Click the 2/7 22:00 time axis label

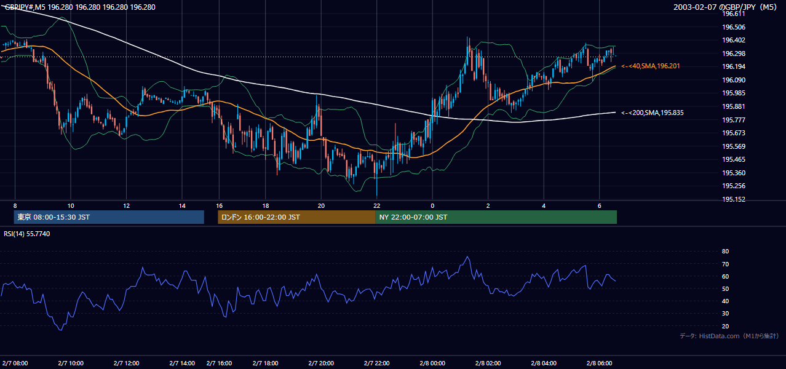click(377, 363)
